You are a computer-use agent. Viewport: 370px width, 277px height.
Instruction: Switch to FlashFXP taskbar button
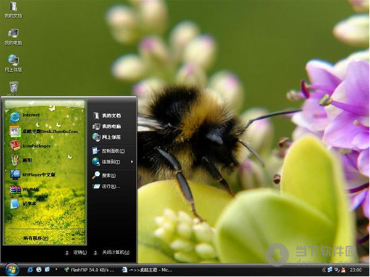point(89,270)
